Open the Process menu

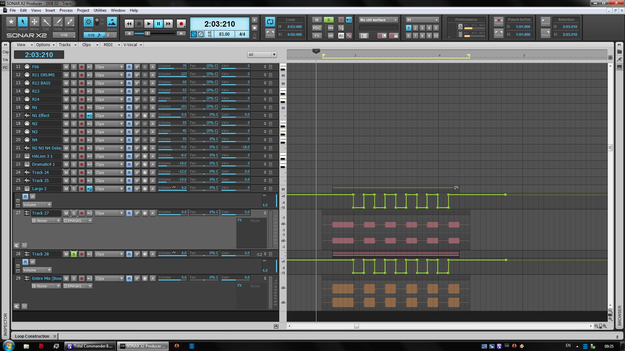tap(66, 10)
